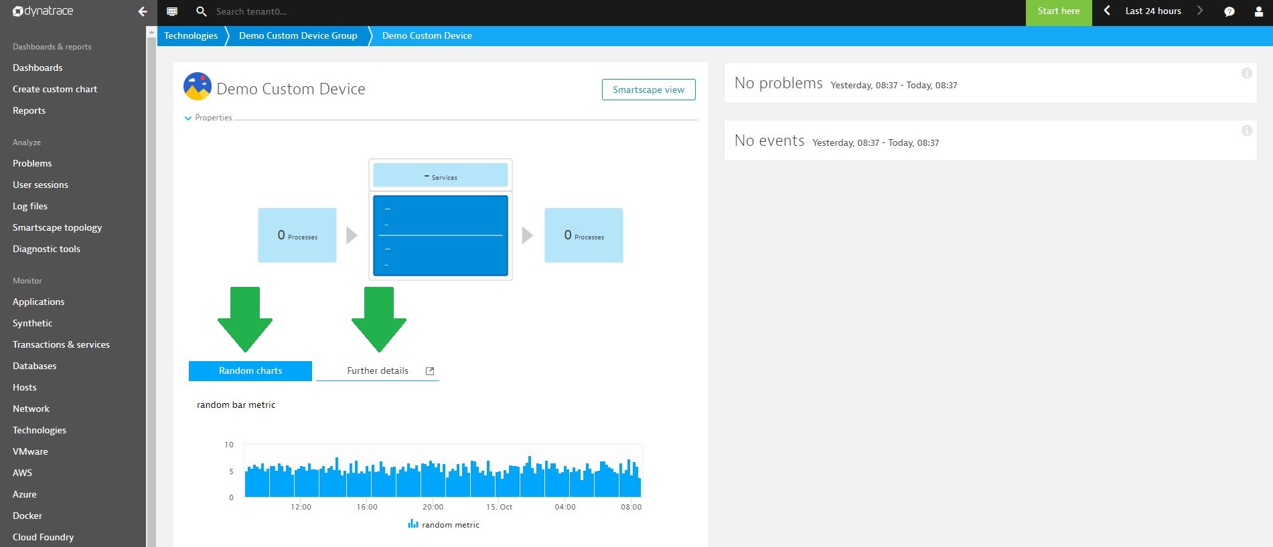The height and width of the screenshot is (547, 1273).
Task: Click the search magnifier icon
Action: (201, 11)
